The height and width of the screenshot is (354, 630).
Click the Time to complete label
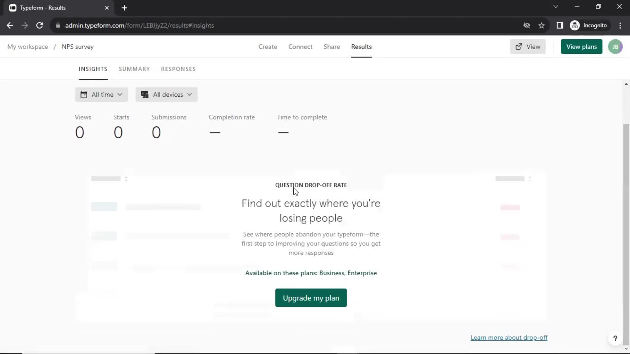click(x=302, y=117)
